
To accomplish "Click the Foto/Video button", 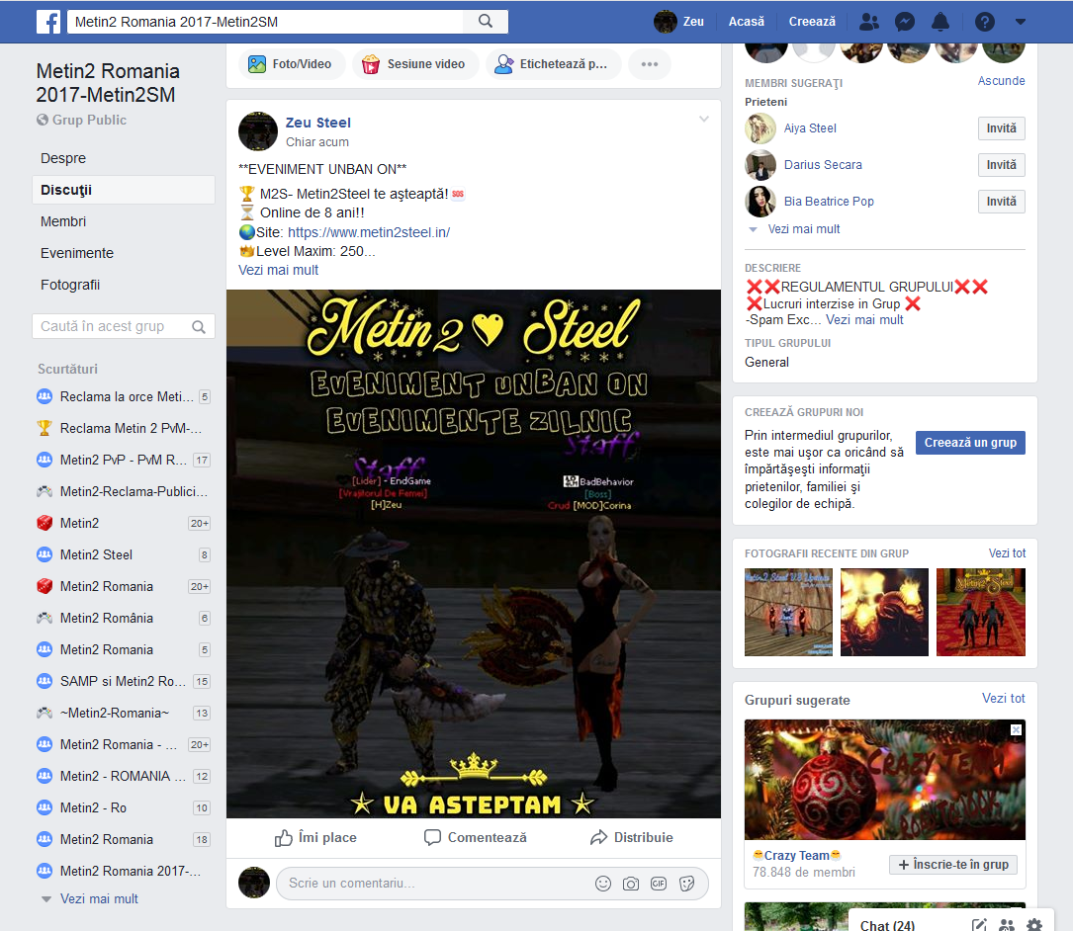I will (291, 64).
